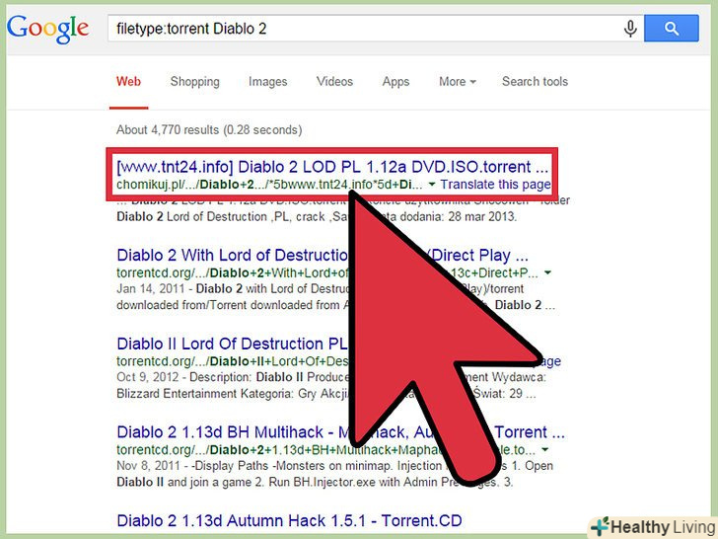Open Diablo II Lord Of Destruction PL result
Image resolution: width=718 pixels, height=539 pixels.
tap(232, 344)
